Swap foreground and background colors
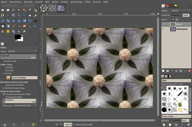This screenshot has height=127, width=192. (22, 36)
